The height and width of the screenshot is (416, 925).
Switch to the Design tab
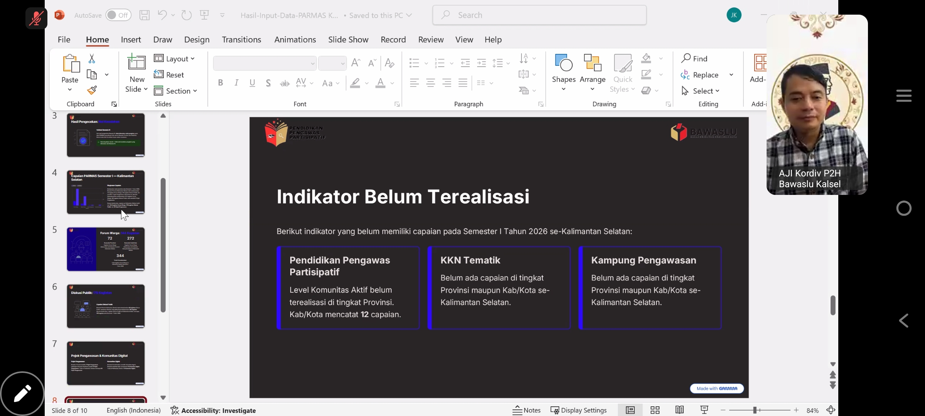[x=197, y=40]
